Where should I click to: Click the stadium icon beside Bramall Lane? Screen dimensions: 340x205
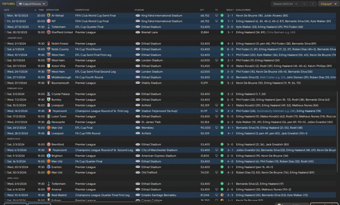pyautogui.click(x=138, y=32)
